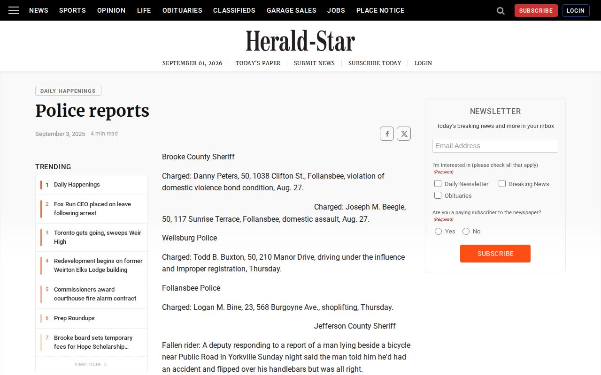This screenshot has height=375, width=601.
Task: Open Garage Sales section
Action: (292, 10)
